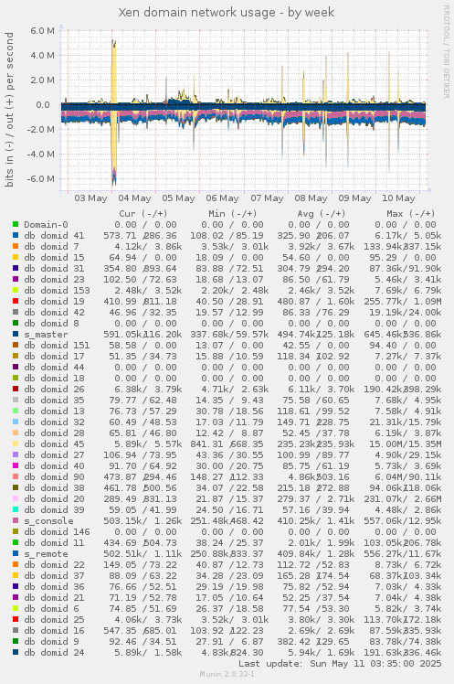
Task: Click the 'db domid 25' legend label
Action: 54,619
